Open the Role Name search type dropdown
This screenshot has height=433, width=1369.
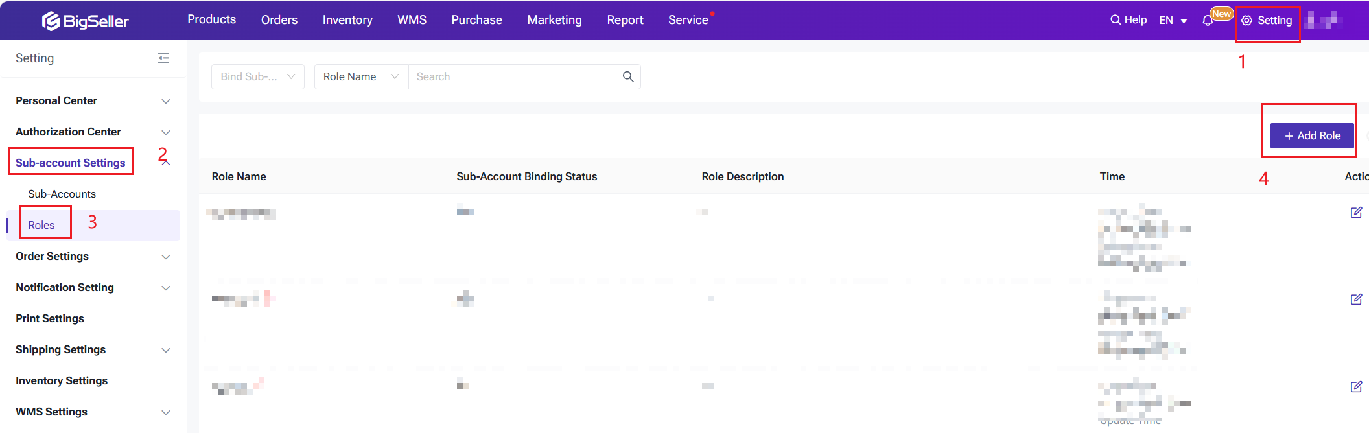point(361,76)
